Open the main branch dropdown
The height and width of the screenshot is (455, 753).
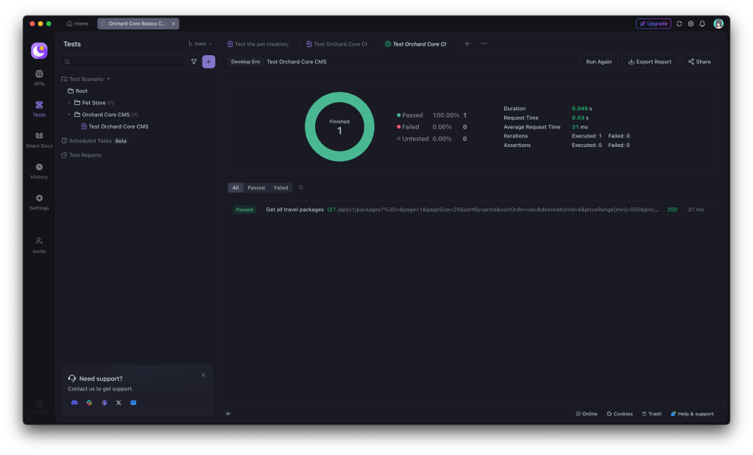pyautogui.click(x=200, y=44)
